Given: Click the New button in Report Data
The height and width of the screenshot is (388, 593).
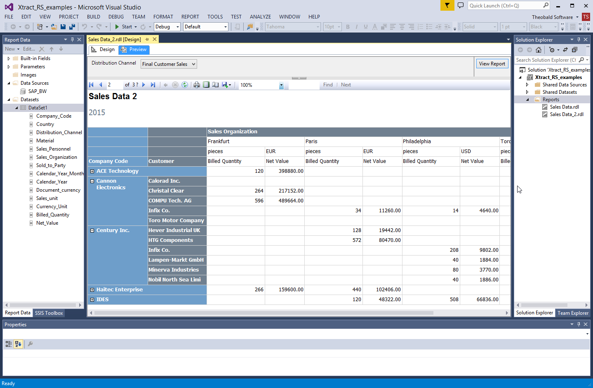Looking at the screenshot, I should click(12, 49).
